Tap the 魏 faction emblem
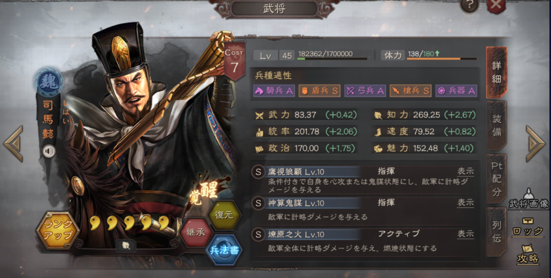This screenshot has height=278, width=551. pyautogui.click(x=49, y=82)
